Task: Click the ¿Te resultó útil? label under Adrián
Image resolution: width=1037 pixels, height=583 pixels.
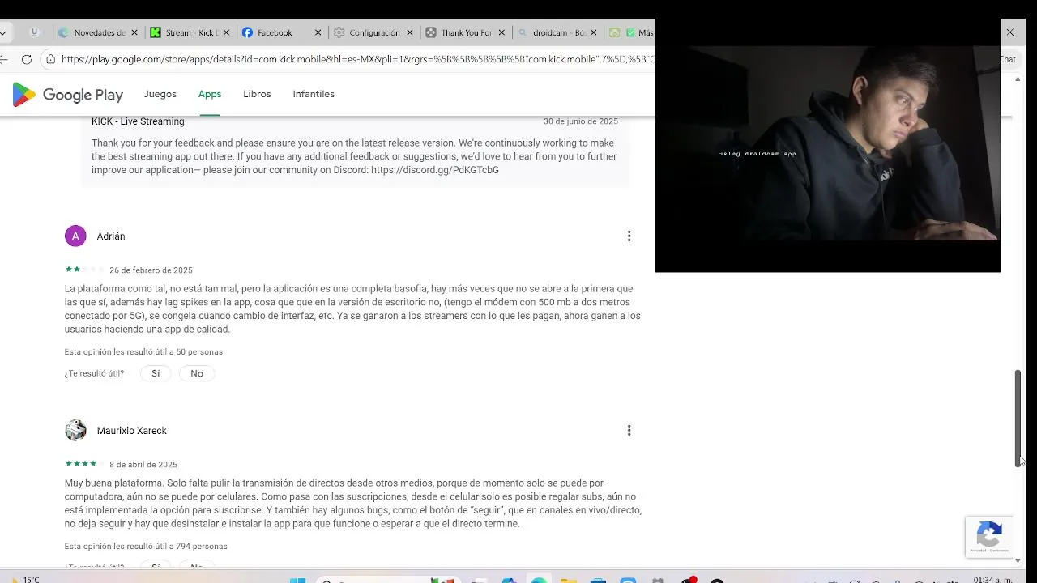Action: tap(95, 373)
